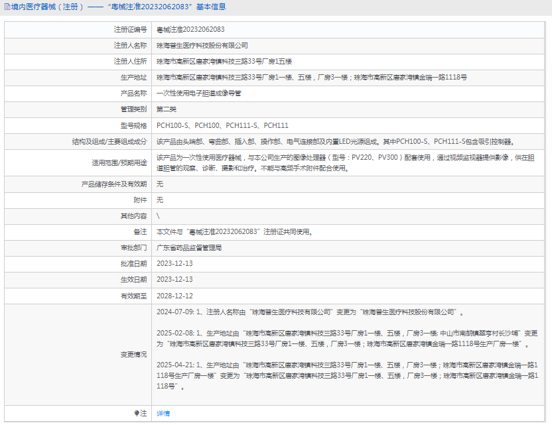
Task: Select the 产品储存条件及有效期 label
Action: pyautogui.click(x=114, y=184)
